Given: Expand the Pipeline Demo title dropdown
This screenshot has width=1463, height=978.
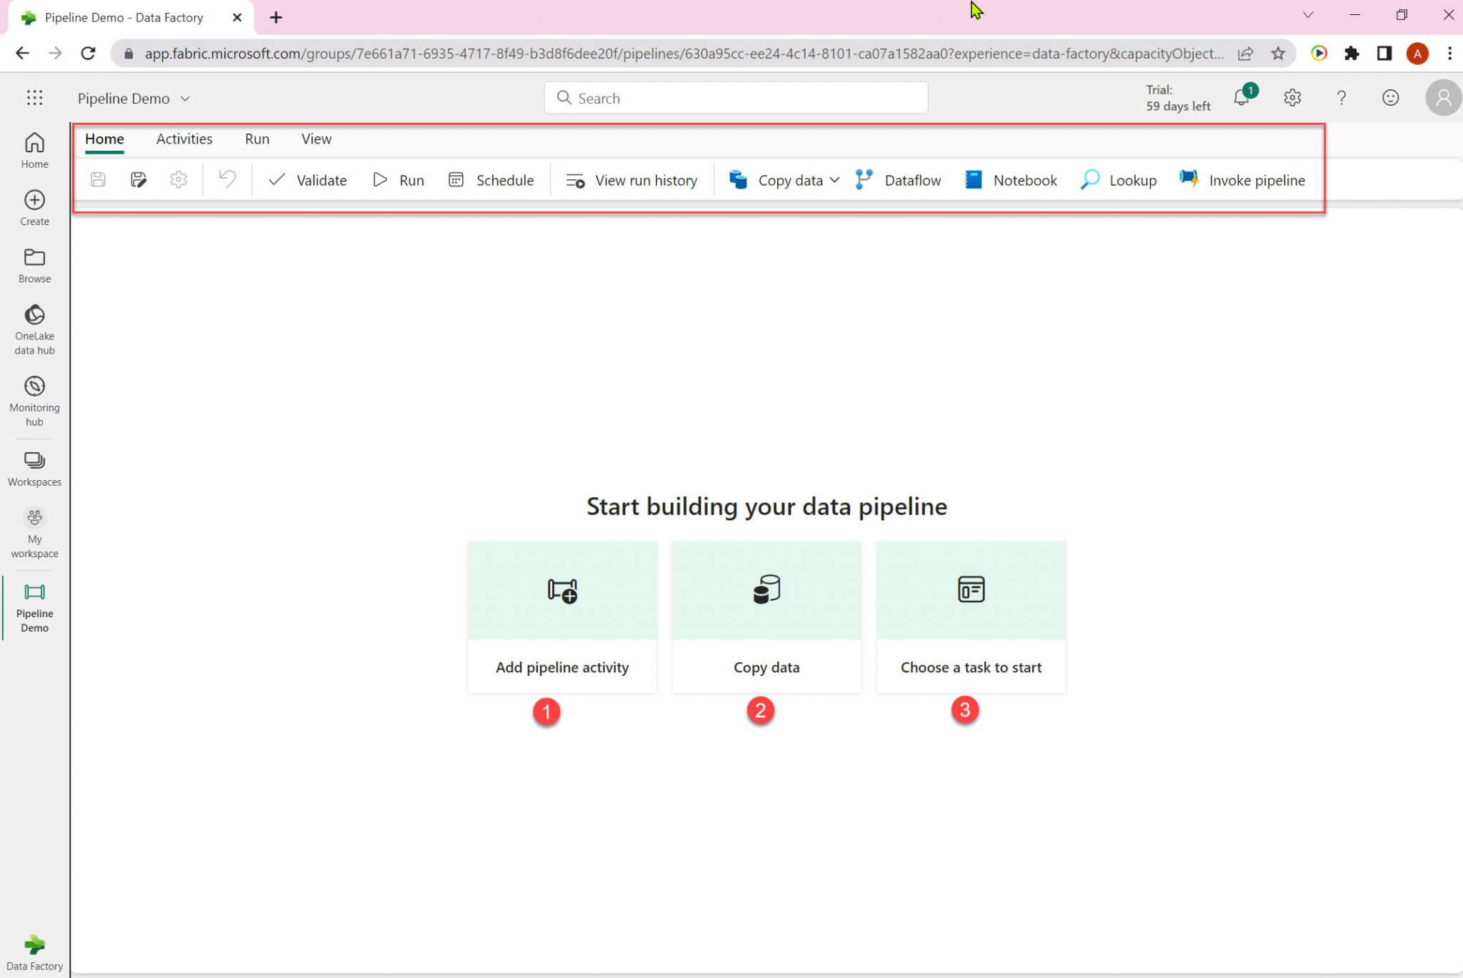Looking at the screenshot, I should coord(185,99).
